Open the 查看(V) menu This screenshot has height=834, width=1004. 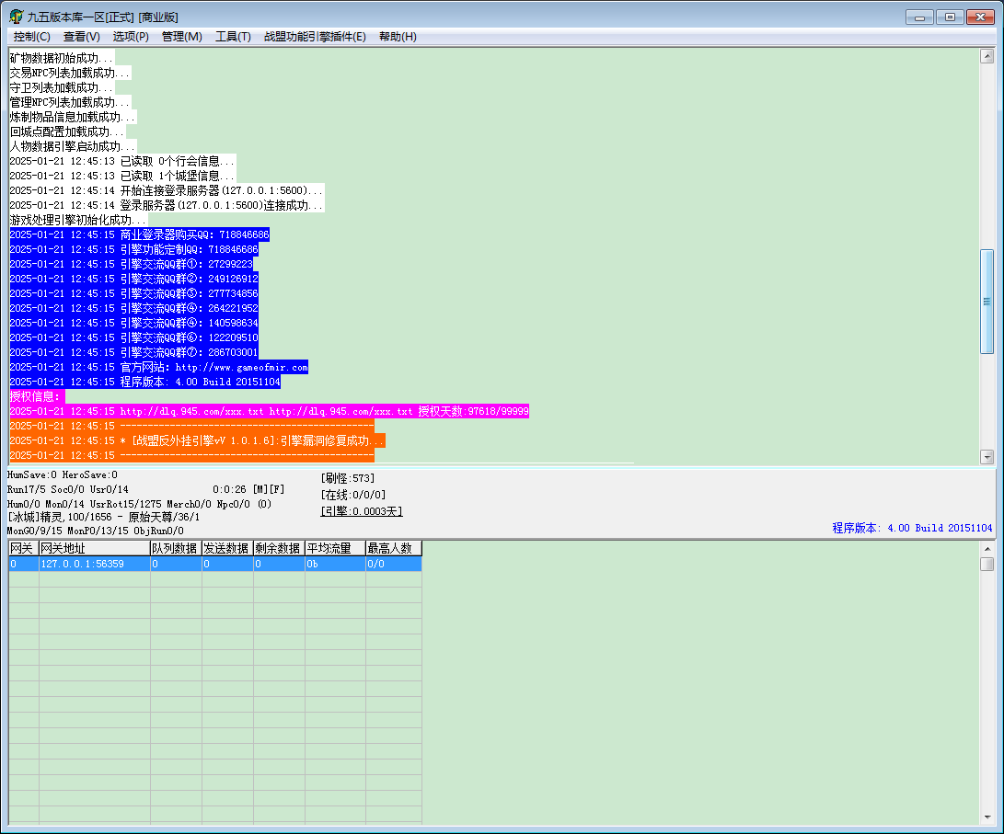point(81,37)
